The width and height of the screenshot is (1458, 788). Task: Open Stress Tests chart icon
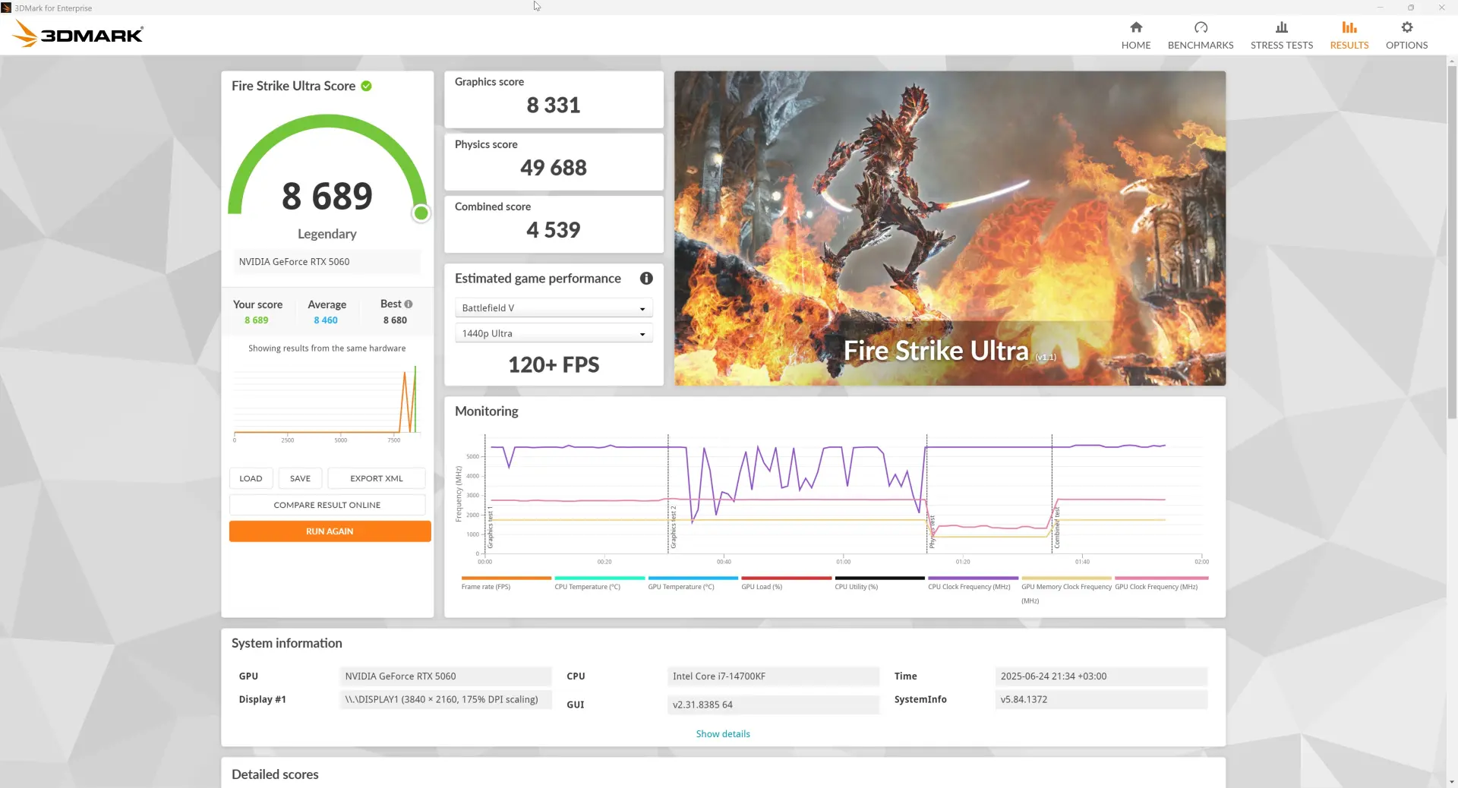tap(1282, 27)
